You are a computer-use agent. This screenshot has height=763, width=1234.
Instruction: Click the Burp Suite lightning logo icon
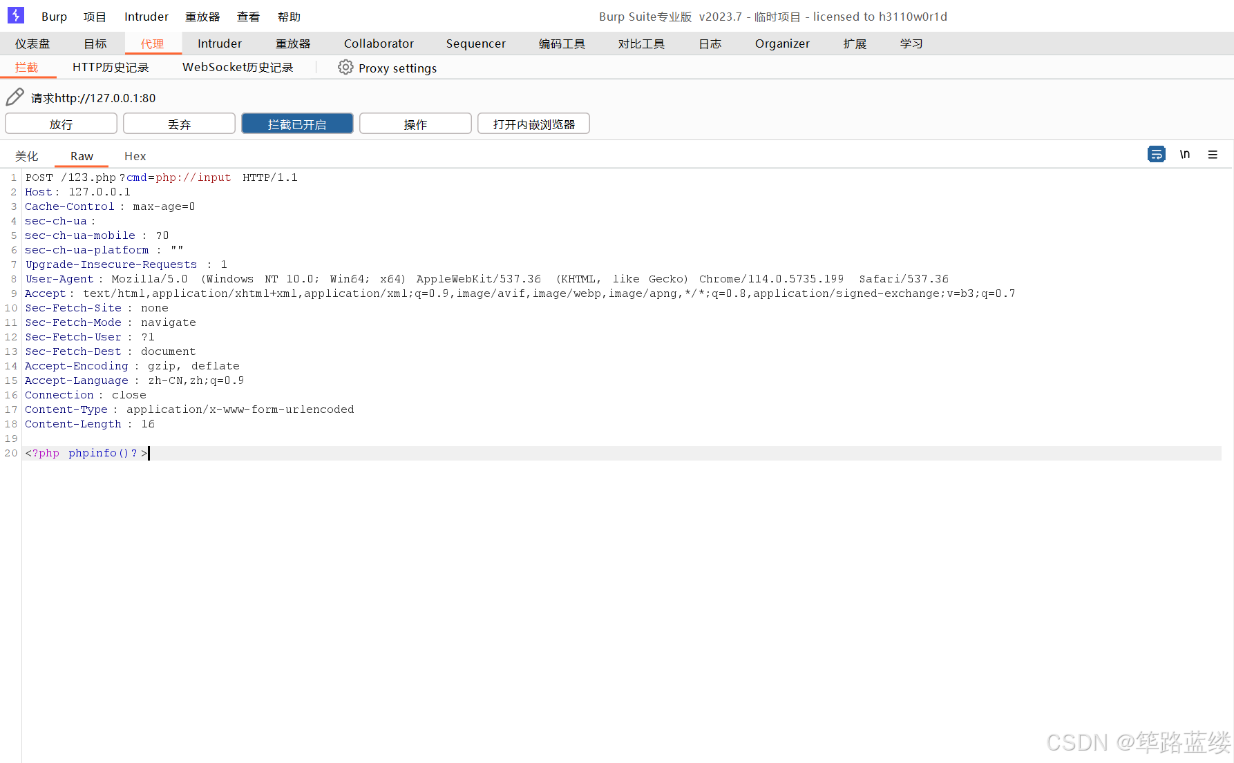(x=15, y=15)
